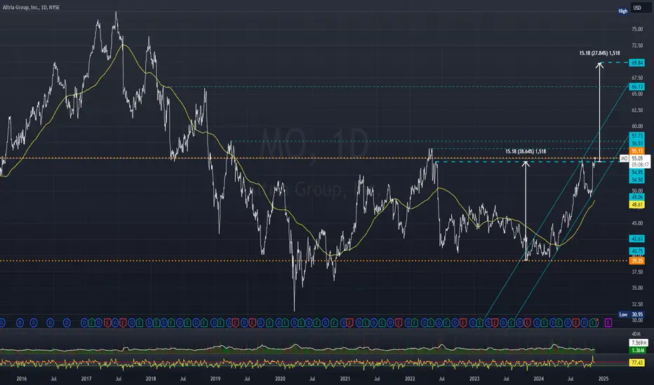The width and height of the screenshot is (654, 385).
Task: Click the 2024 time axis label
Action: coord(538,379)
